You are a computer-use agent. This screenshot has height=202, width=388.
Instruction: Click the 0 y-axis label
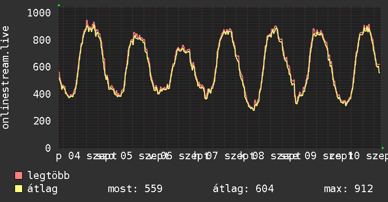pos(48,148)
